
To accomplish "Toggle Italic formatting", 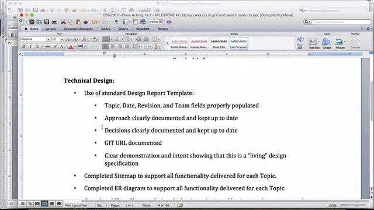I will (30, 47).
